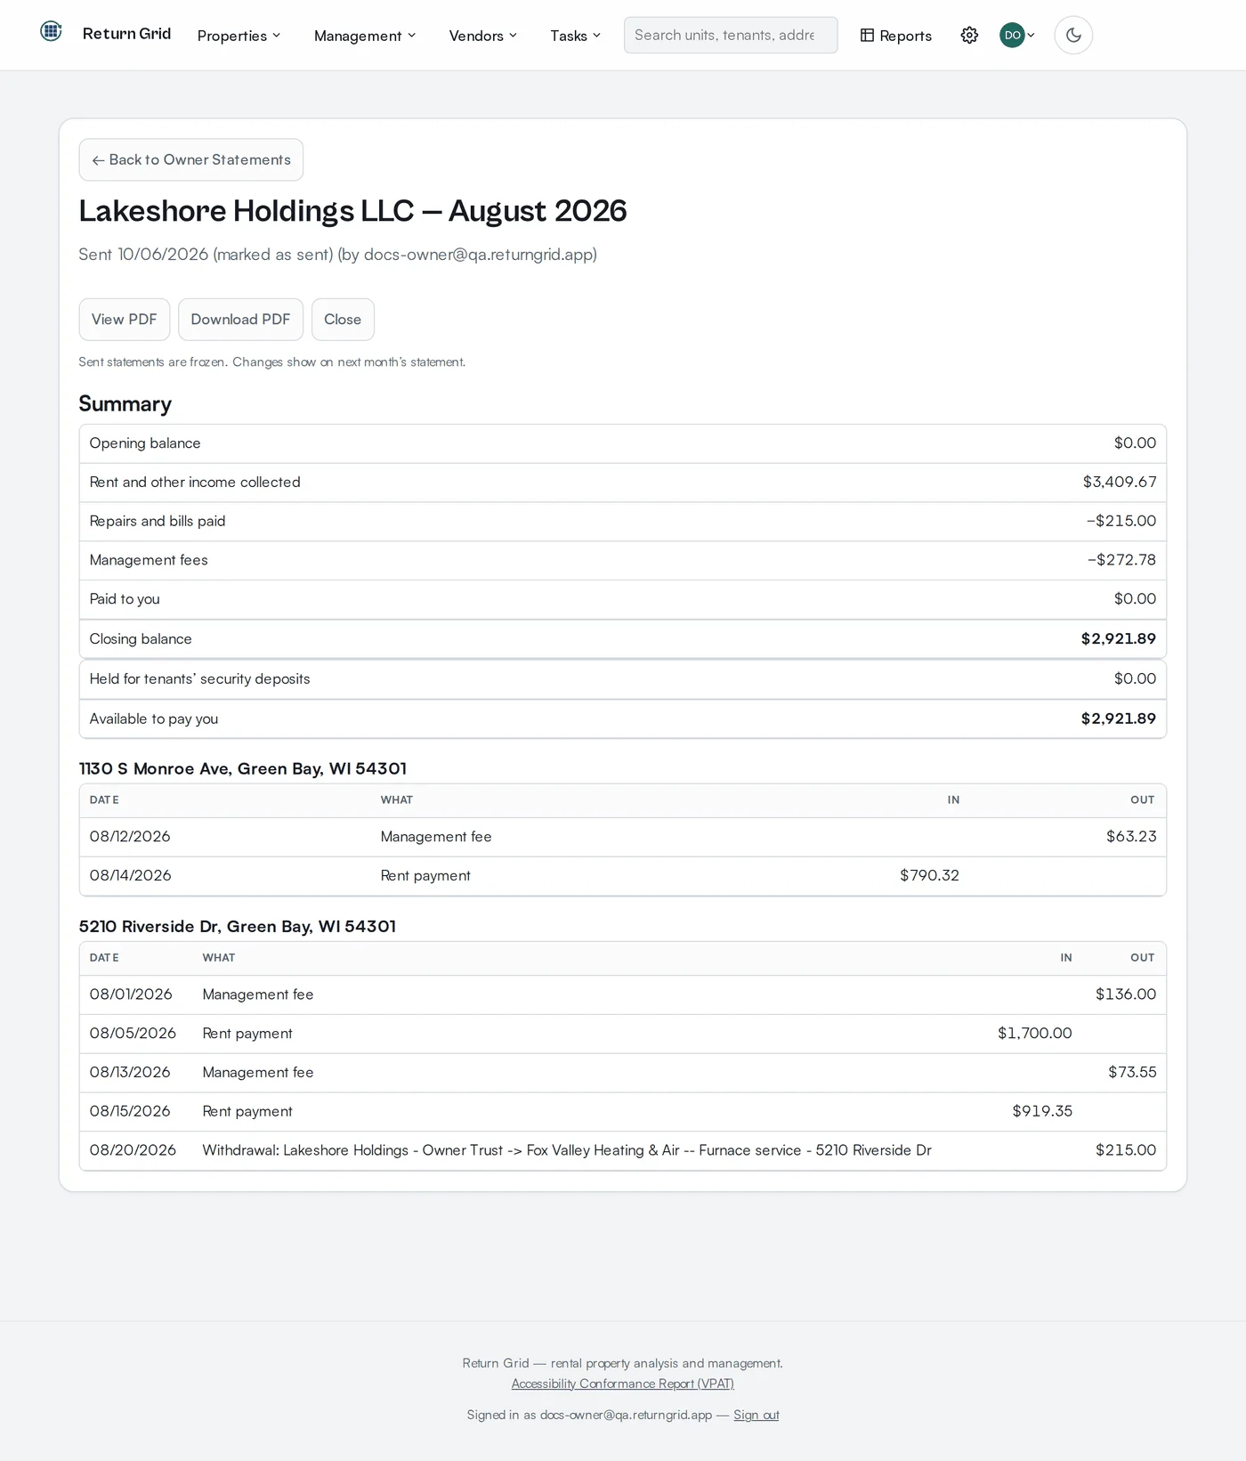Expand the Management menu
Image resolution: width=1246 pixels, height=1461 pixels.
click(365, 36)
